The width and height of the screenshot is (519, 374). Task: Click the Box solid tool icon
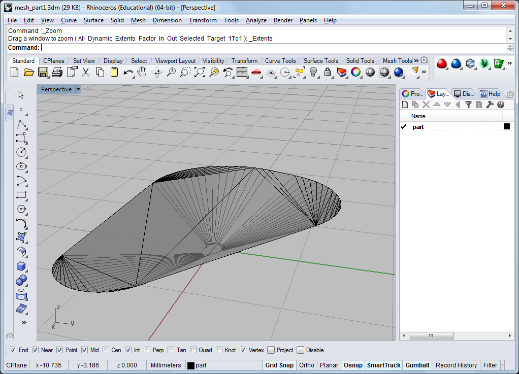point(21,266)
